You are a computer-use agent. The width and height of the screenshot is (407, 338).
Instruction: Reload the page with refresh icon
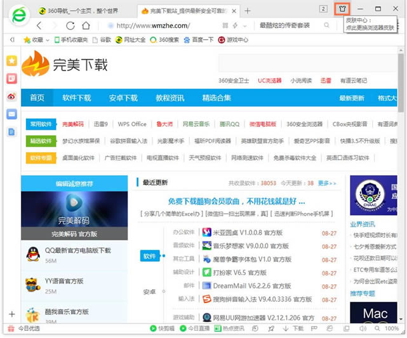(70, 25)
